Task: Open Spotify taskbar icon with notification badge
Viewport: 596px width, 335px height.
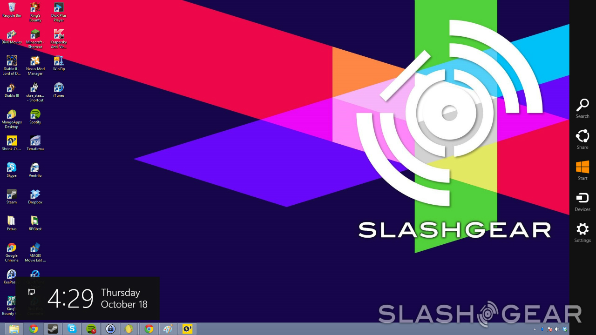Action: (91, 329)
